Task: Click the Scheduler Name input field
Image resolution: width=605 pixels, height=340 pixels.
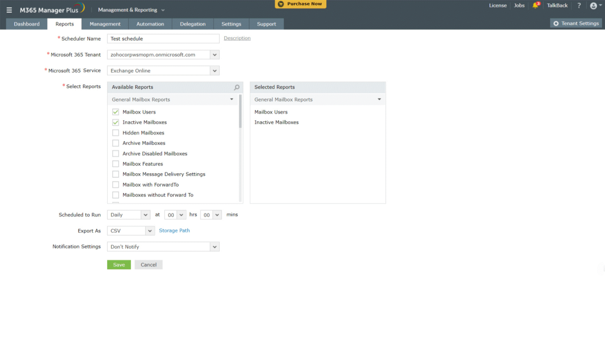Action: click(163, 38)
